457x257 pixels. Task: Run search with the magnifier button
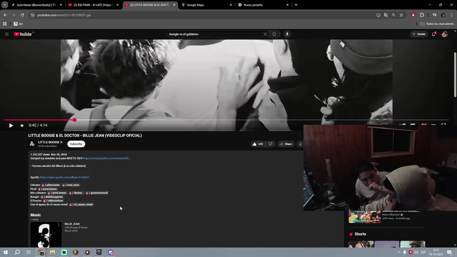(x=274, y=34)
